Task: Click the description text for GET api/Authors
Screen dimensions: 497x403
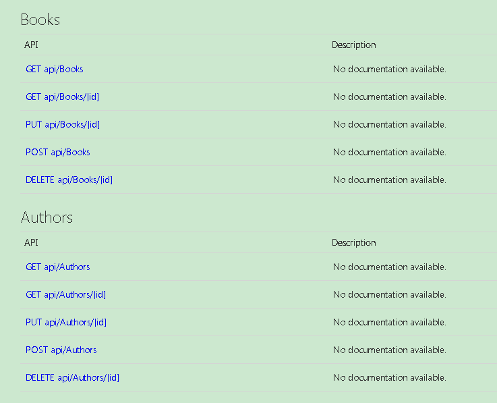Action: 390,267
